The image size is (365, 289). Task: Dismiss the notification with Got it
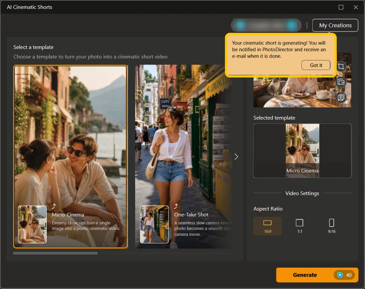(x=316, y=65)
